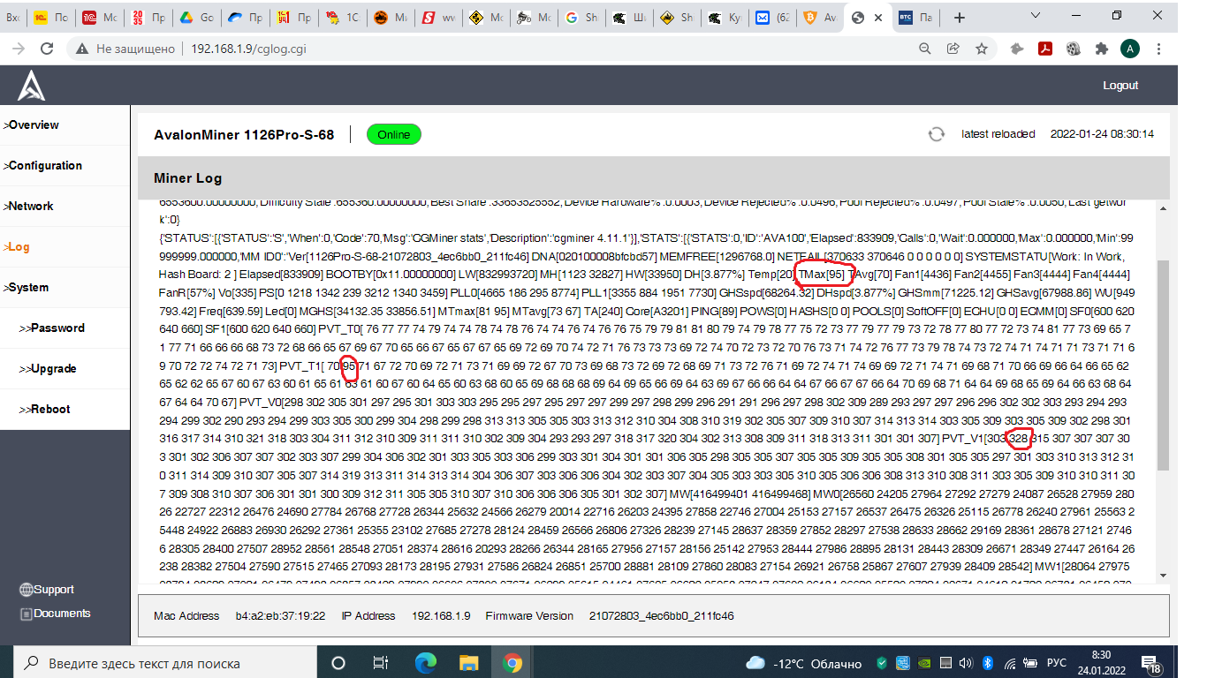
Task: Open Cortana circle on the taskbar
Action: pyautogui.click(x=338, y=663)
